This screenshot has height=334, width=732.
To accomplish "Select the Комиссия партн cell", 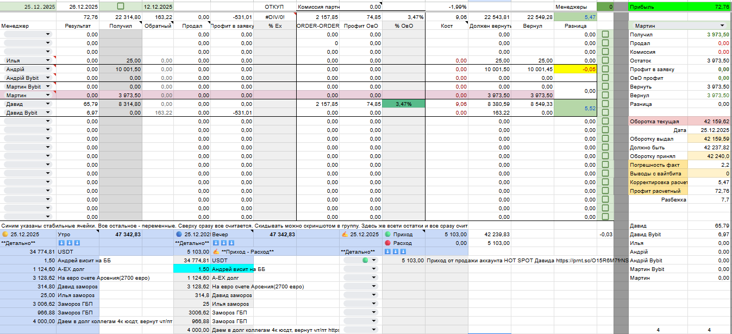I will (318, 7).
